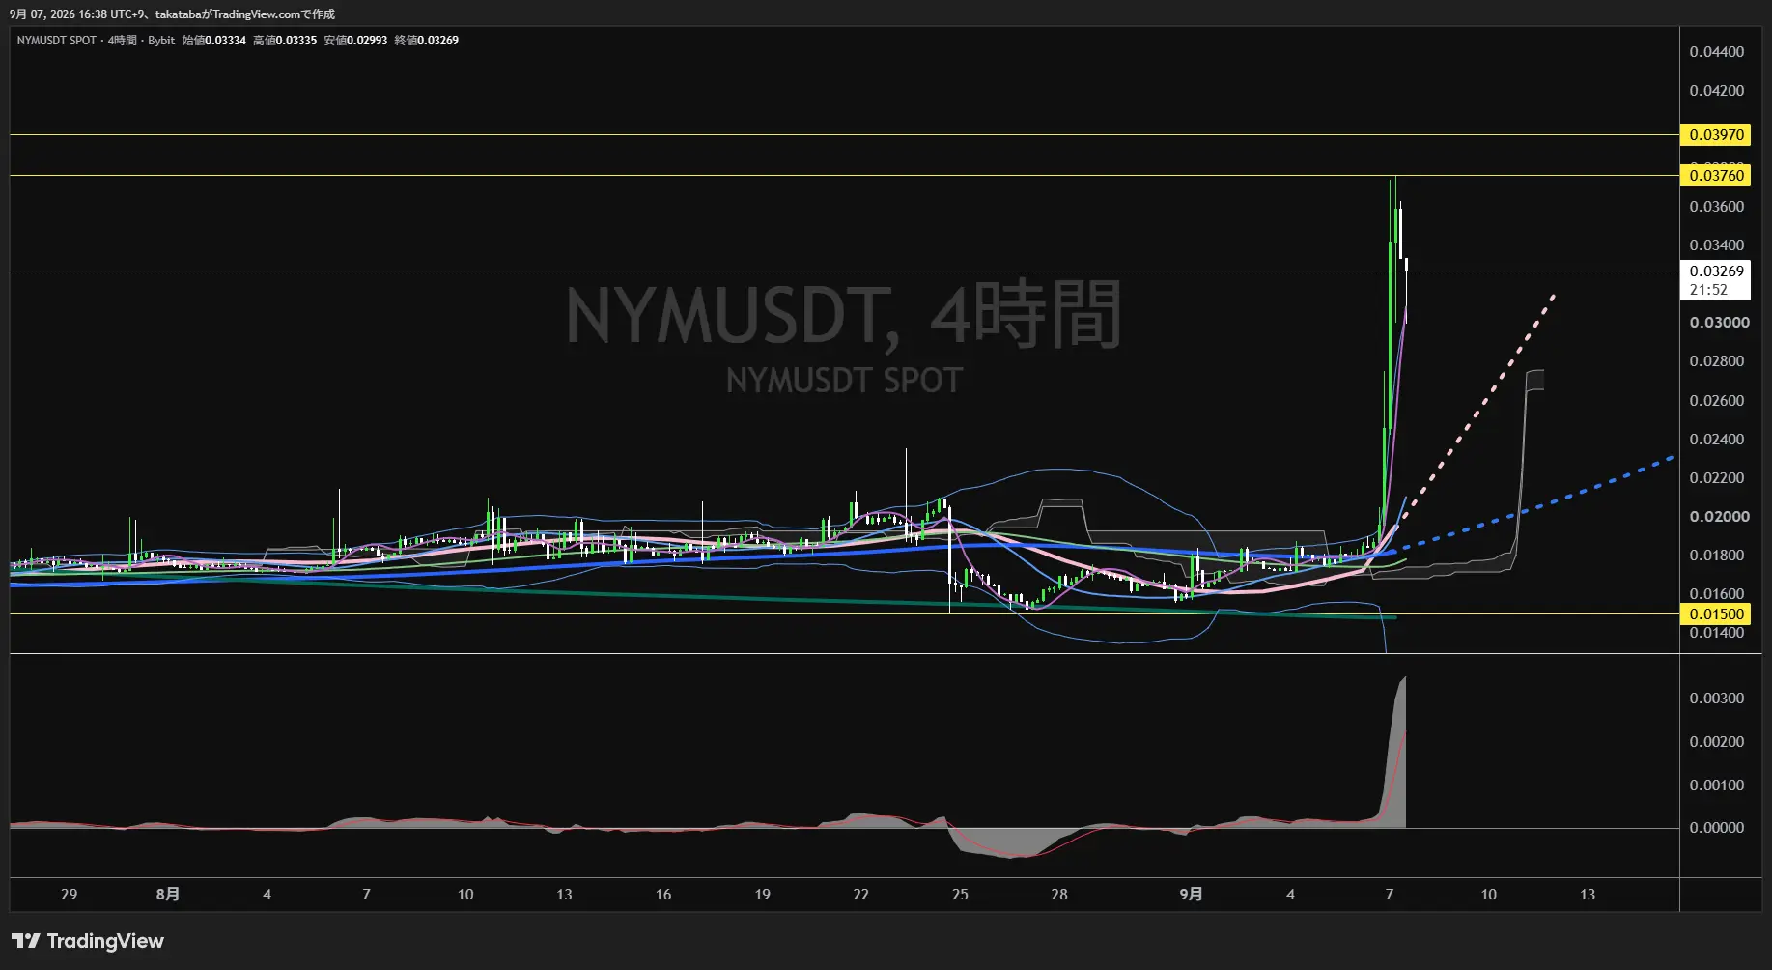Click the 0.04200 price axis label
Viewport: 1772px width, 970px height.
pyautogui.click(x=1716, y=91)
